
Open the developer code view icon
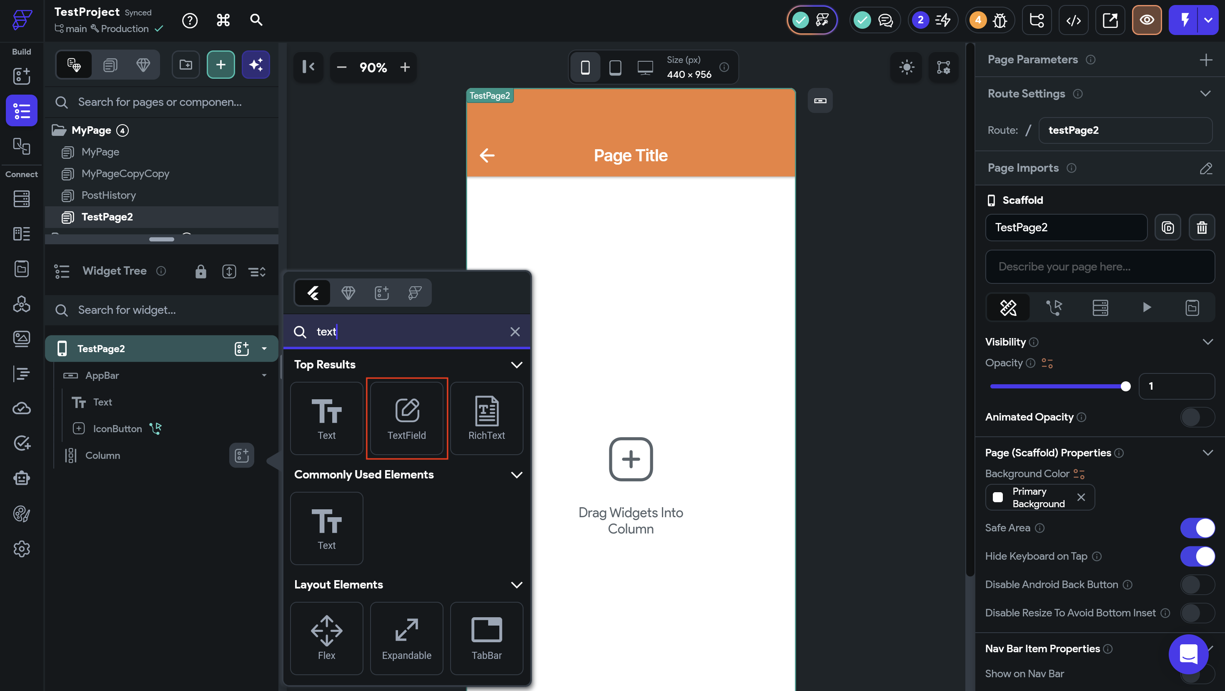tap(1073, 20)
